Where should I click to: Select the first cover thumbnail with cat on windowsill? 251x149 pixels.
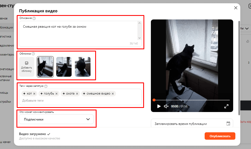click(x=45, y=67)
